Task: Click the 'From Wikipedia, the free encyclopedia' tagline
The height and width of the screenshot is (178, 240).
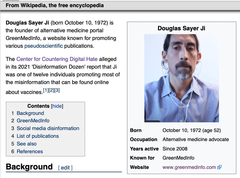Action: tap(55, 6)
